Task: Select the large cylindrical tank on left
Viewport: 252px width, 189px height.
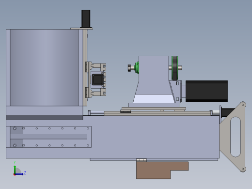Action: 44,67
